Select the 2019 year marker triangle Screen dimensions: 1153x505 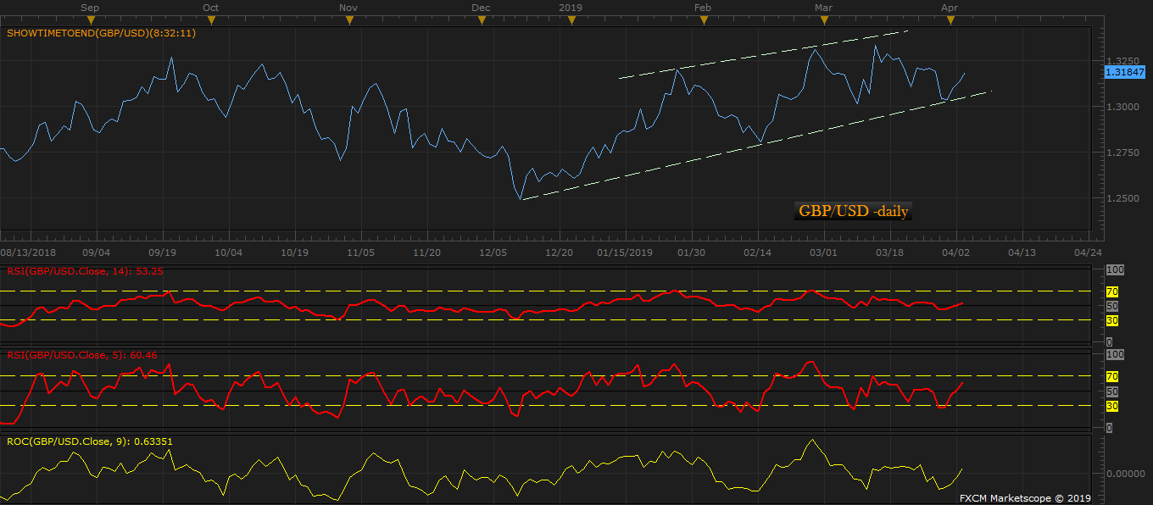(571, 21)
